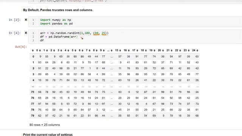The width and height of the screenshot is (242, 136).
Task: Click value 98 in row 2
Action: (61, 68)
